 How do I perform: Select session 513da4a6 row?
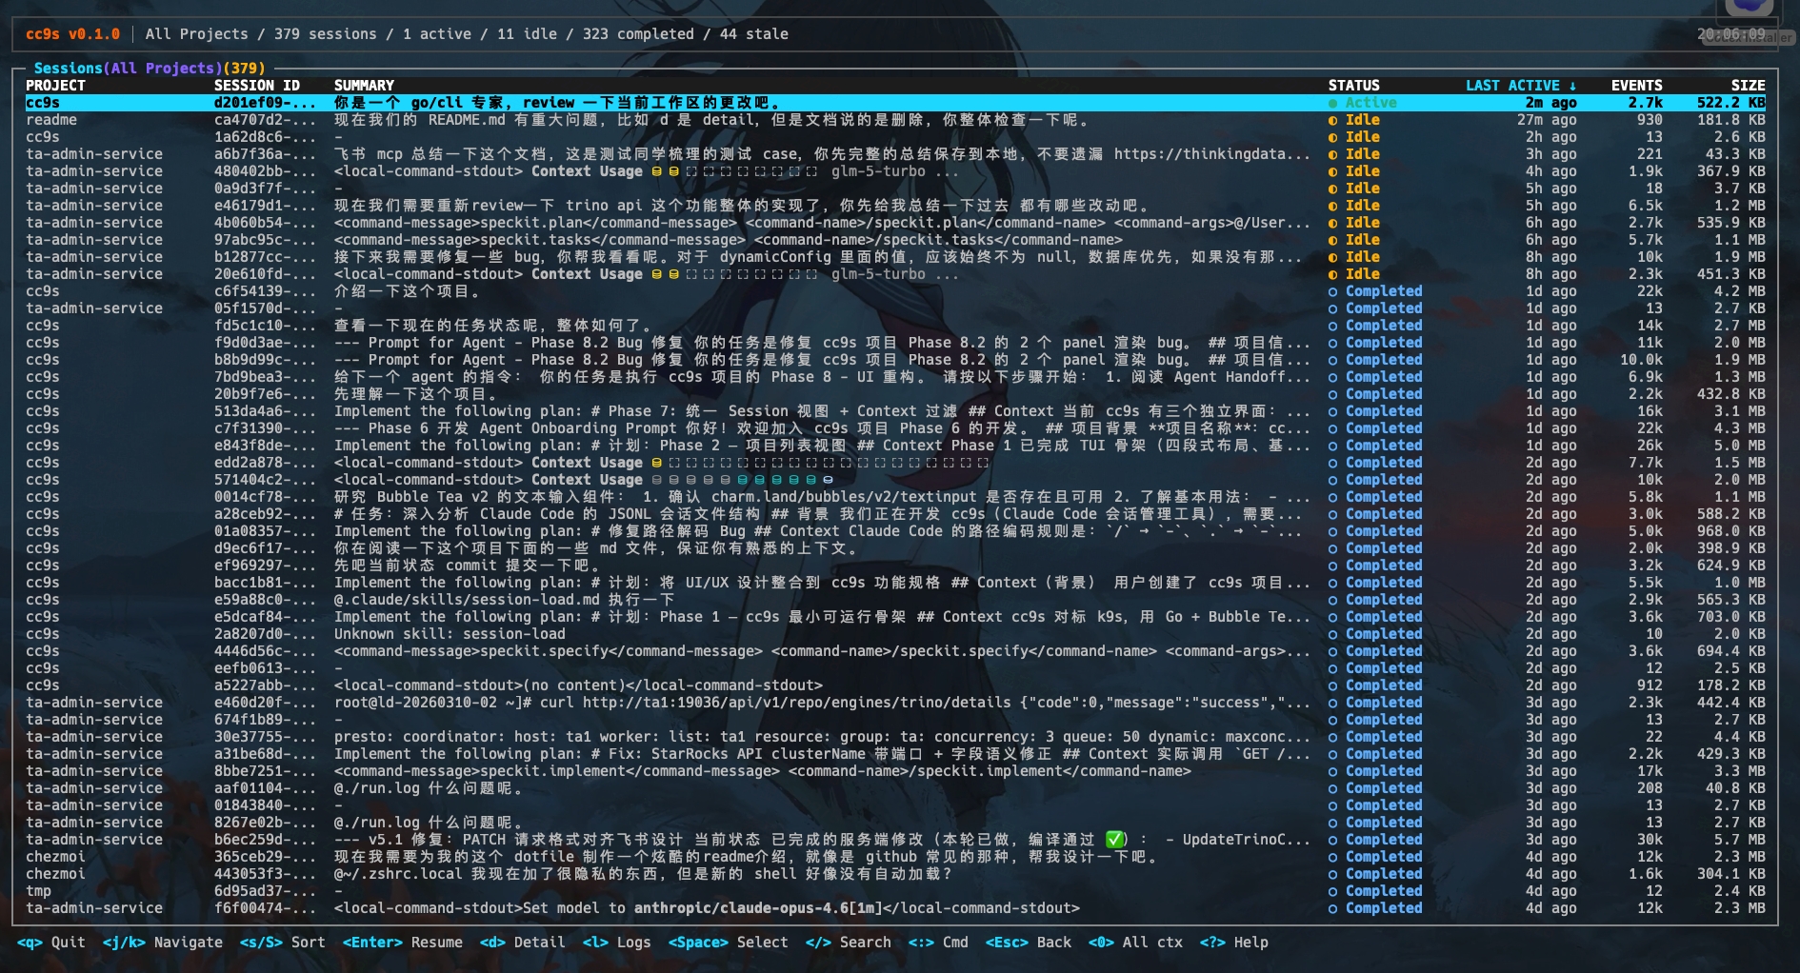coord(895,411)
